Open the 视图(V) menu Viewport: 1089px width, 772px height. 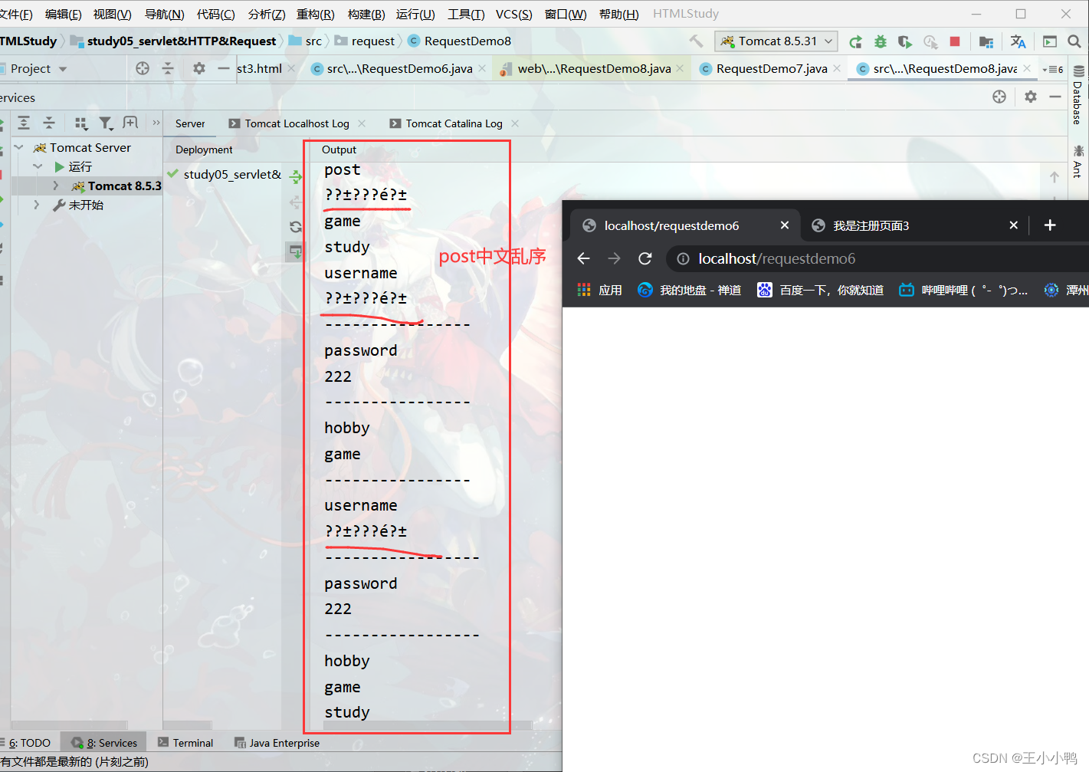point(112,14)
